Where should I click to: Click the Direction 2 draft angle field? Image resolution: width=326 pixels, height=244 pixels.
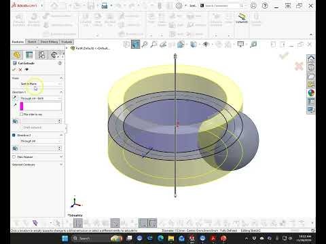[x=39, y=148]
